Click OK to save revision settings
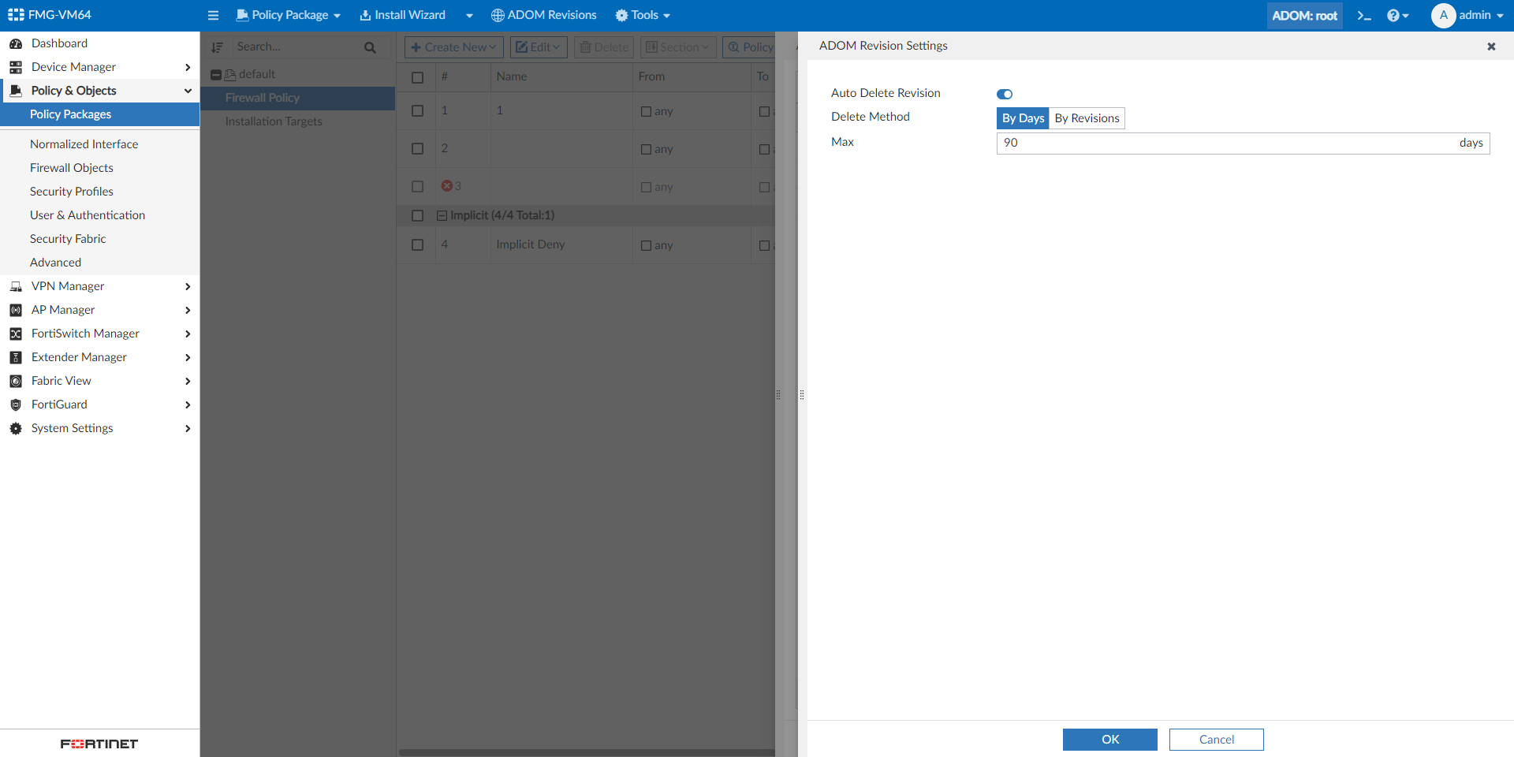The height and width of the screenshot is (757, 1514). click(x=1109, y=740)
